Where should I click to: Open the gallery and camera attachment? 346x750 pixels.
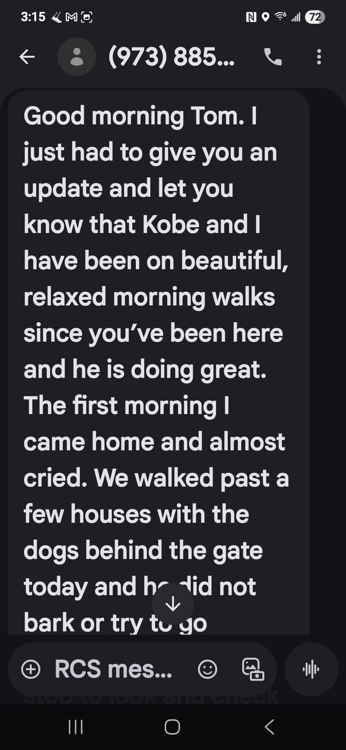253,669
